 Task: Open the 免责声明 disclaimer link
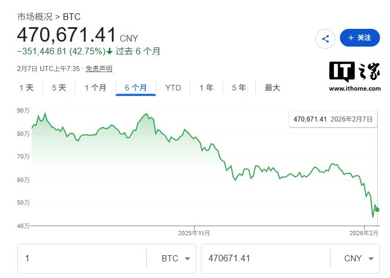98,69
